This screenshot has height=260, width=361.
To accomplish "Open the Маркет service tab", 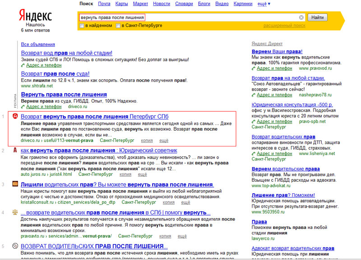I will [140, 4].
